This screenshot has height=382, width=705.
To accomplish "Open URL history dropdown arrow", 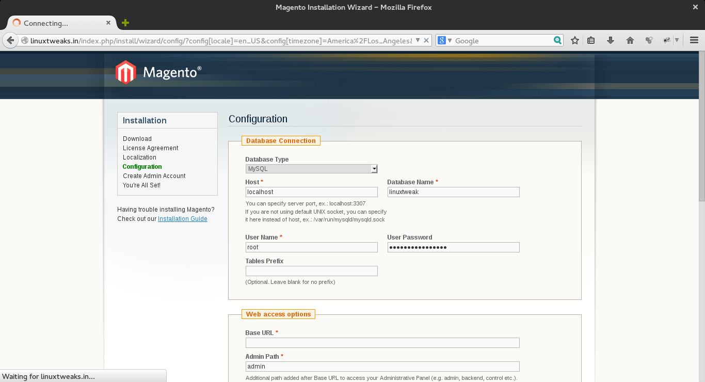I will 418,40.
